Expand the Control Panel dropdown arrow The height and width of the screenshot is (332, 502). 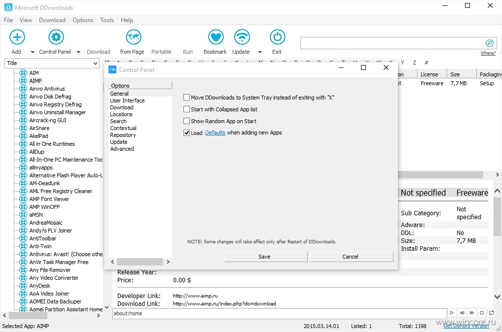[x=78, y=52]
